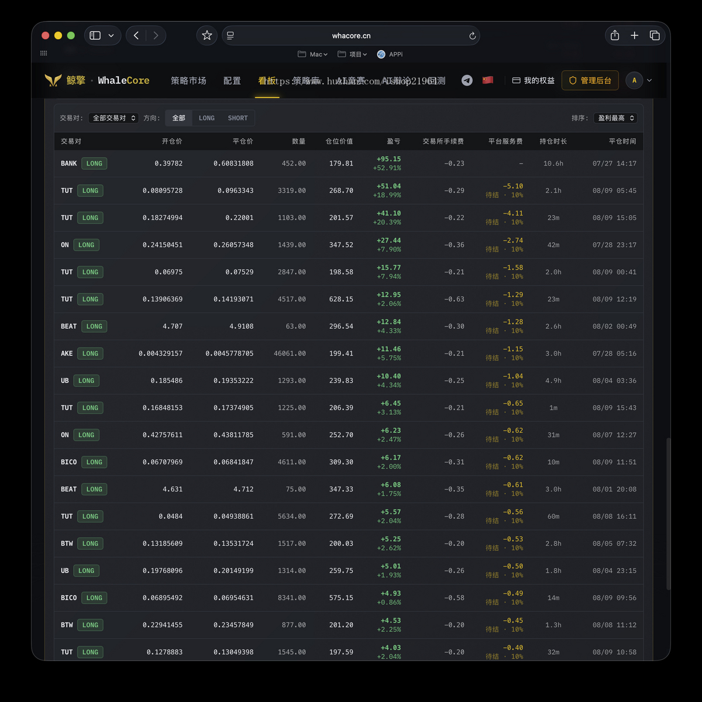702x702 pixels.
Task: Filter positions by SHORT direction
Action: tap(238, 118)
